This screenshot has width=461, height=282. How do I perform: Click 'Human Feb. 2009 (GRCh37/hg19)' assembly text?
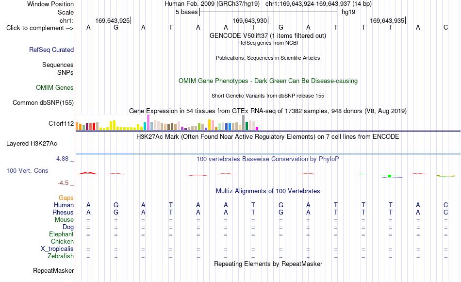point(212,4)
